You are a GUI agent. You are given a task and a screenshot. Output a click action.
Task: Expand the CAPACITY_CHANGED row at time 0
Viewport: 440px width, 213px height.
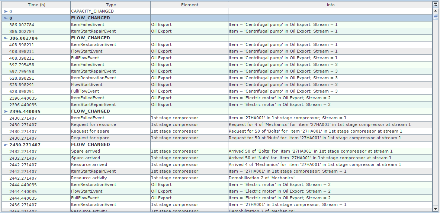6,11
